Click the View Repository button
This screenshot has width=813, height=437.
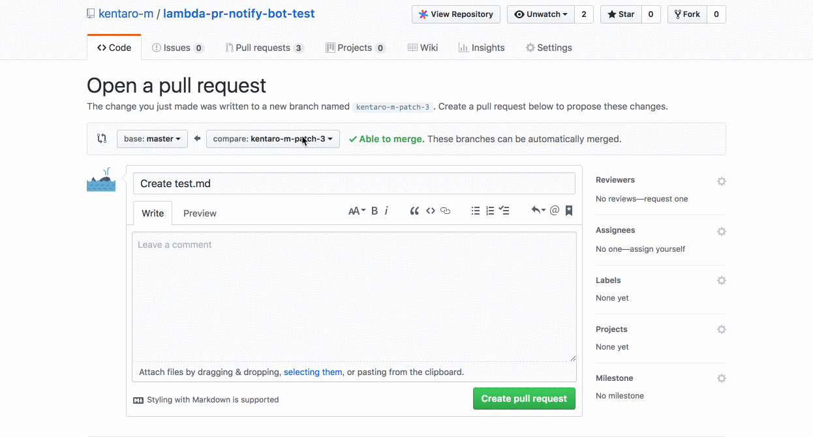click(x=456, y=14)
